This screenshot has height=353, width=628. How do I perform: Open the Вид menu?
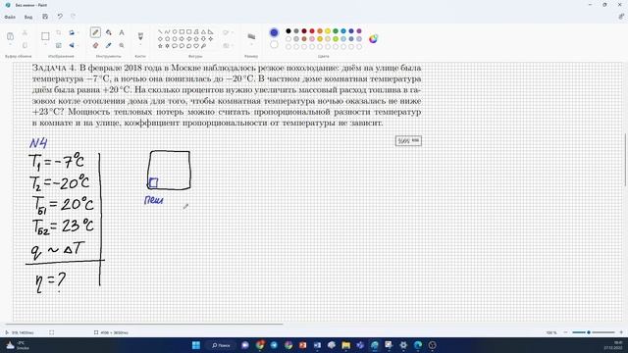tap(28, 17)
